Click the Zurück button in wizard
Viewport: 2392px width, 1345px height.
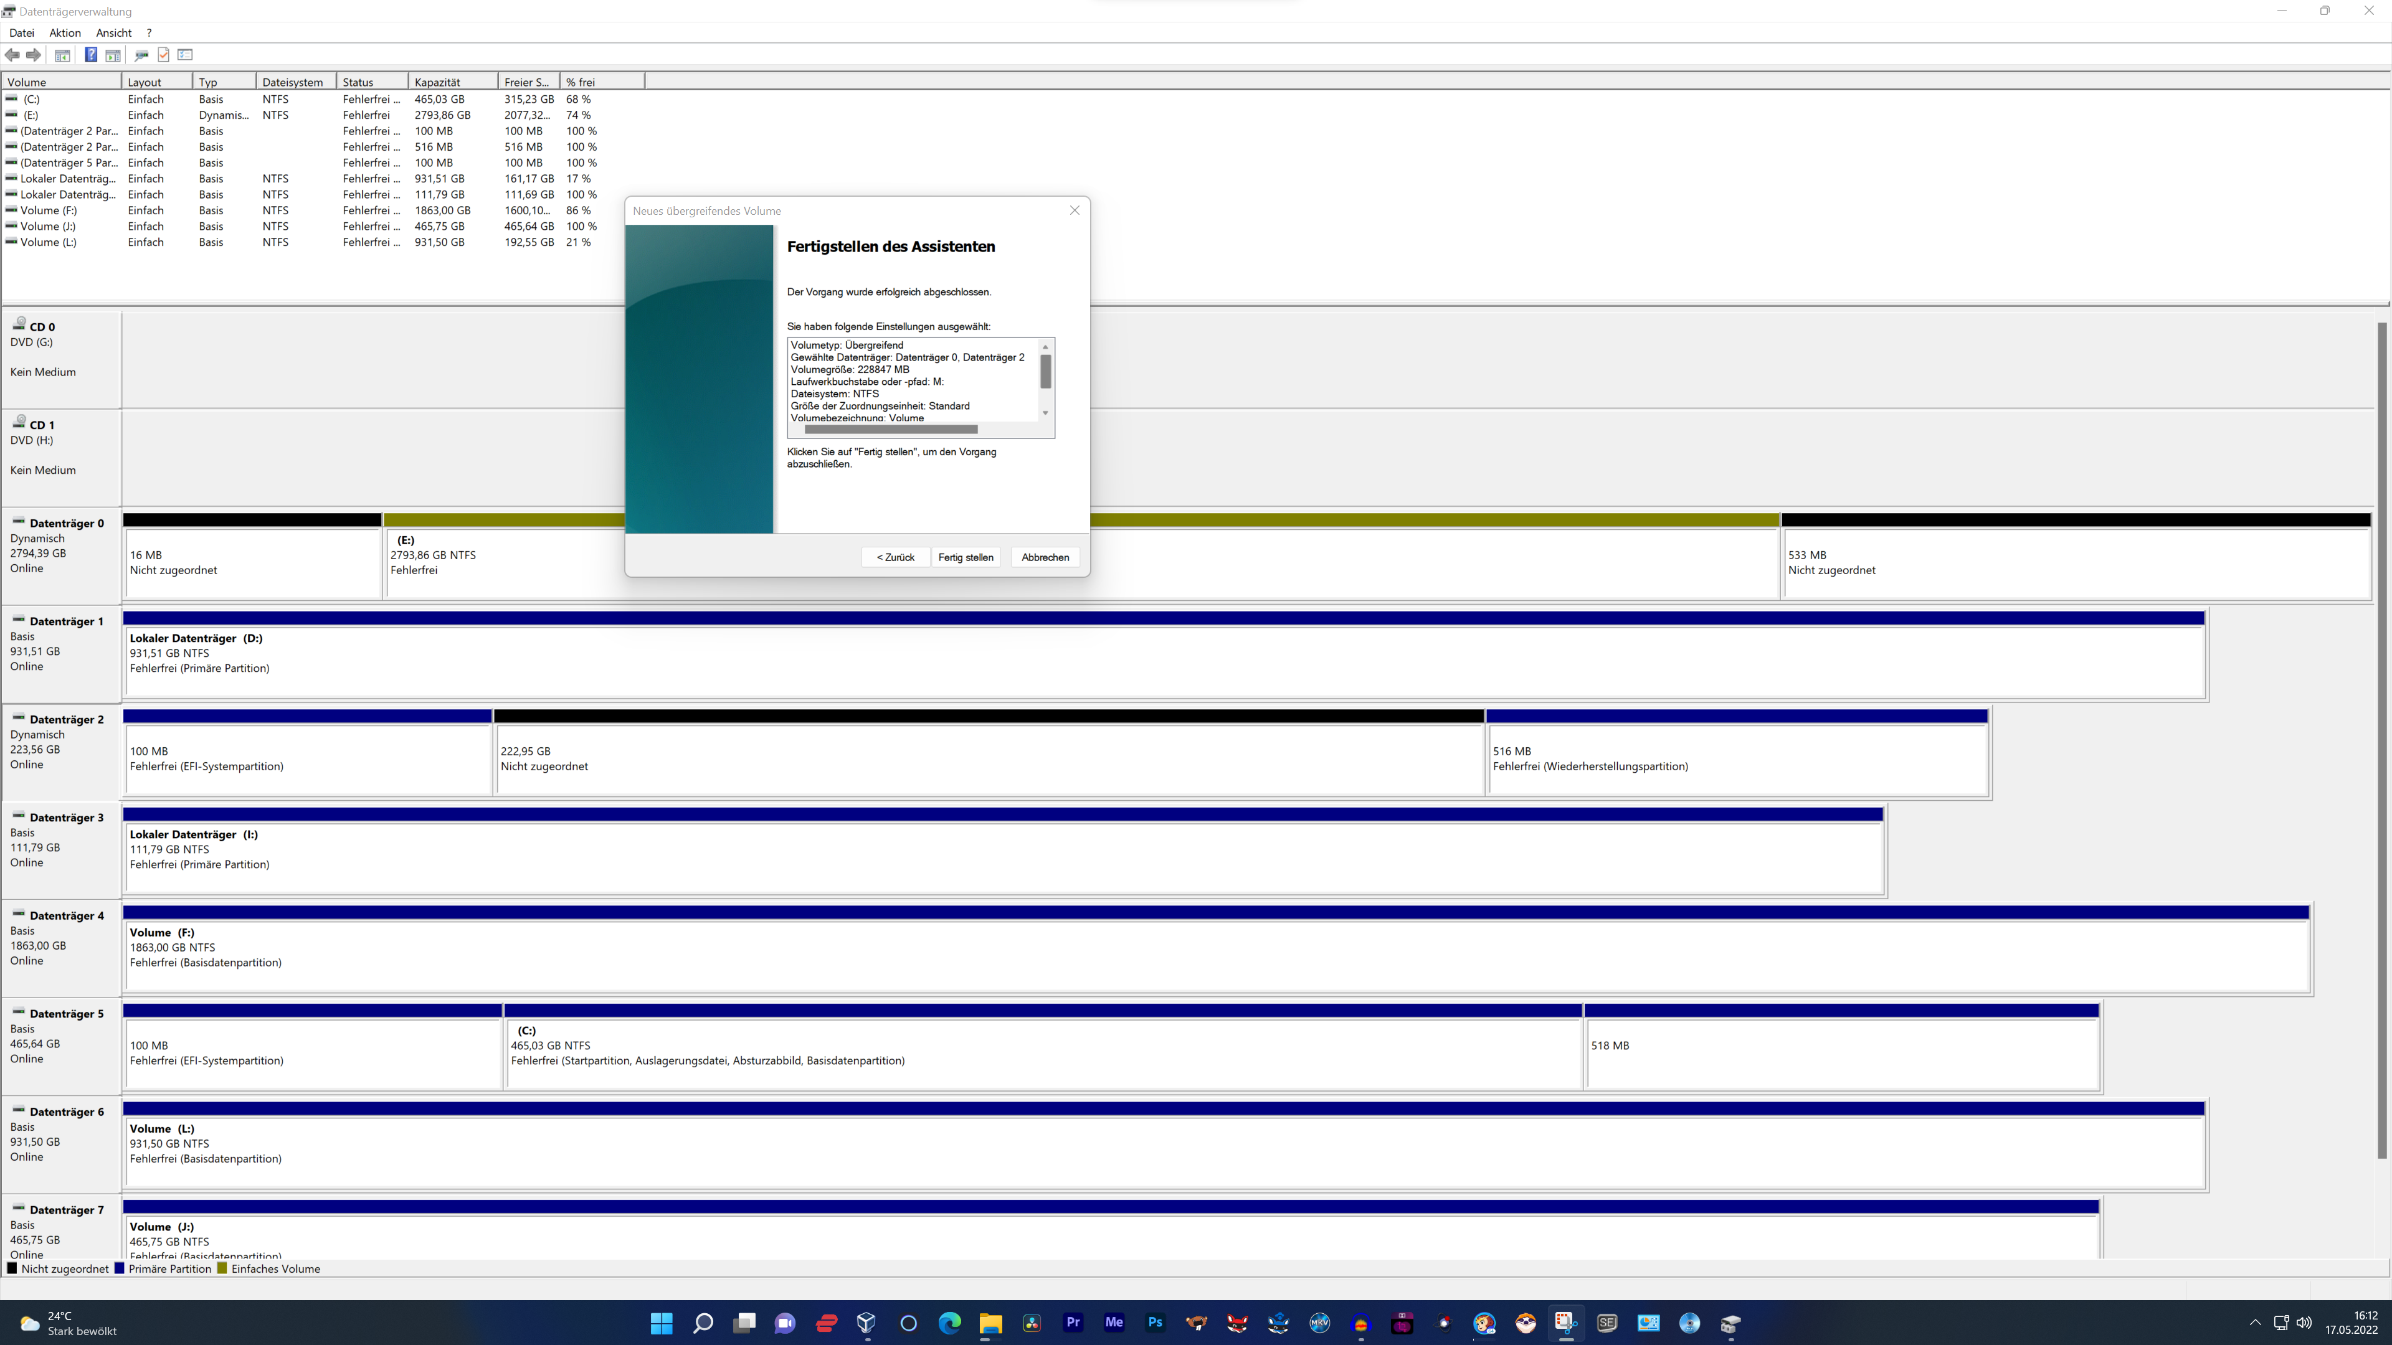[895, 557]
